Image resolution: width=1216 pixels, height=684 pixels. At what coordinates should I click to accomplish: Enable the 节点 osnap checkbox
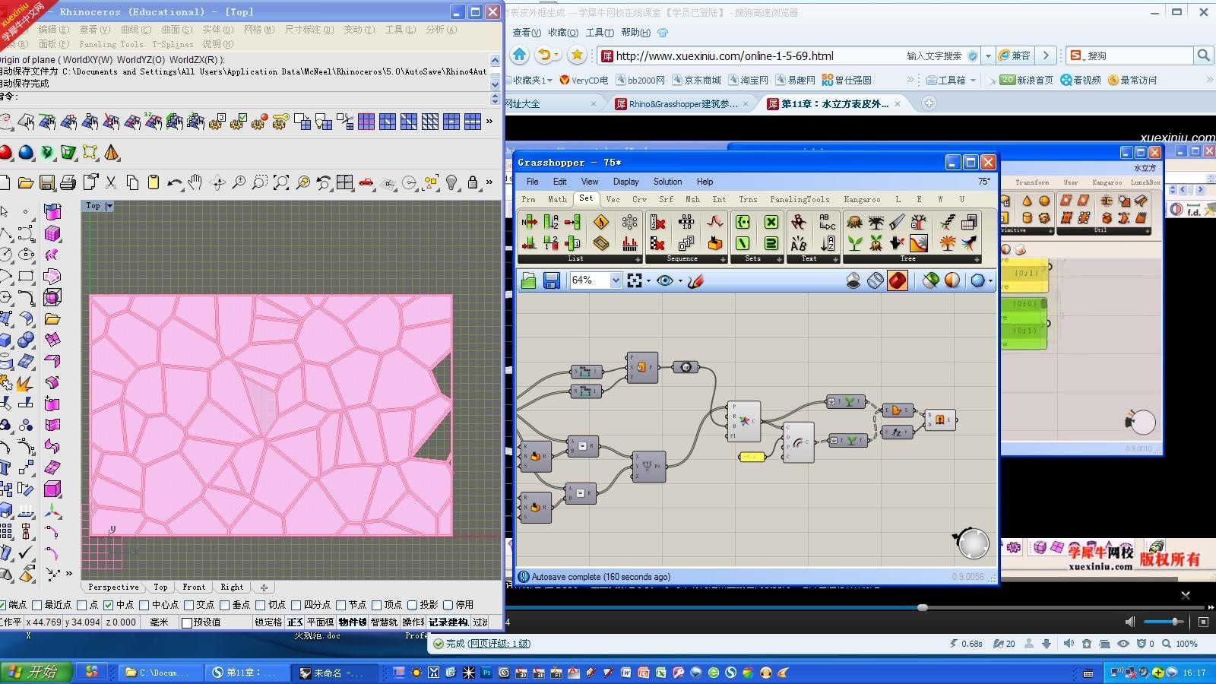(x=340, y=605)
